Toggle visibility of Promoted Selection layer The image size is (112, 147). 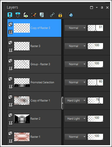click(10, 86)
